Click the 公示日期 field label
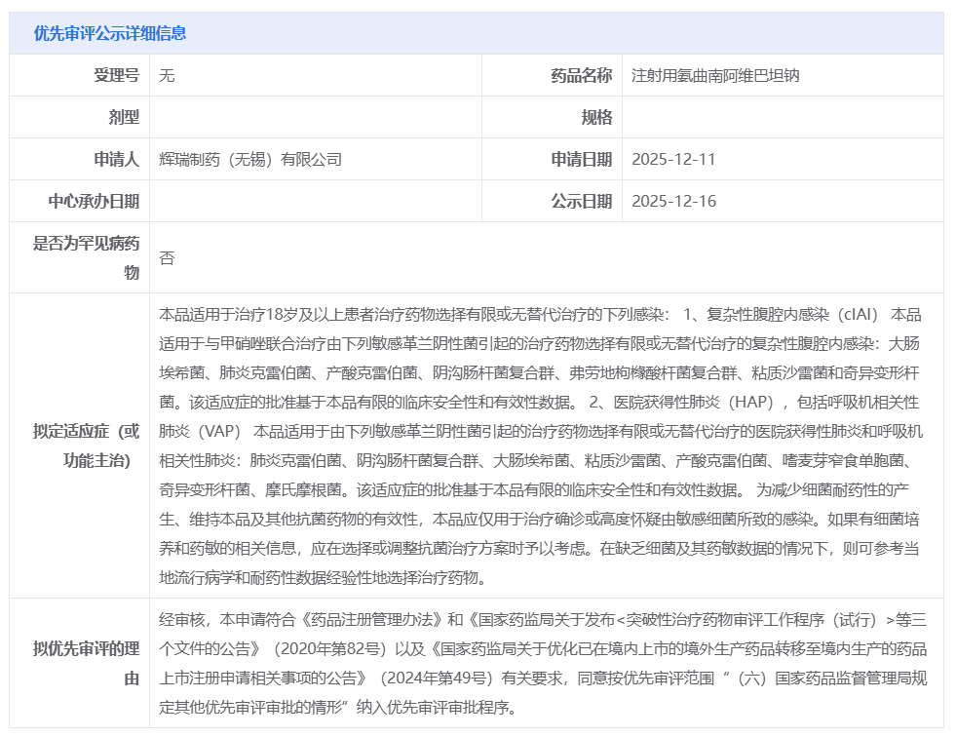 [x=582, y=201]
